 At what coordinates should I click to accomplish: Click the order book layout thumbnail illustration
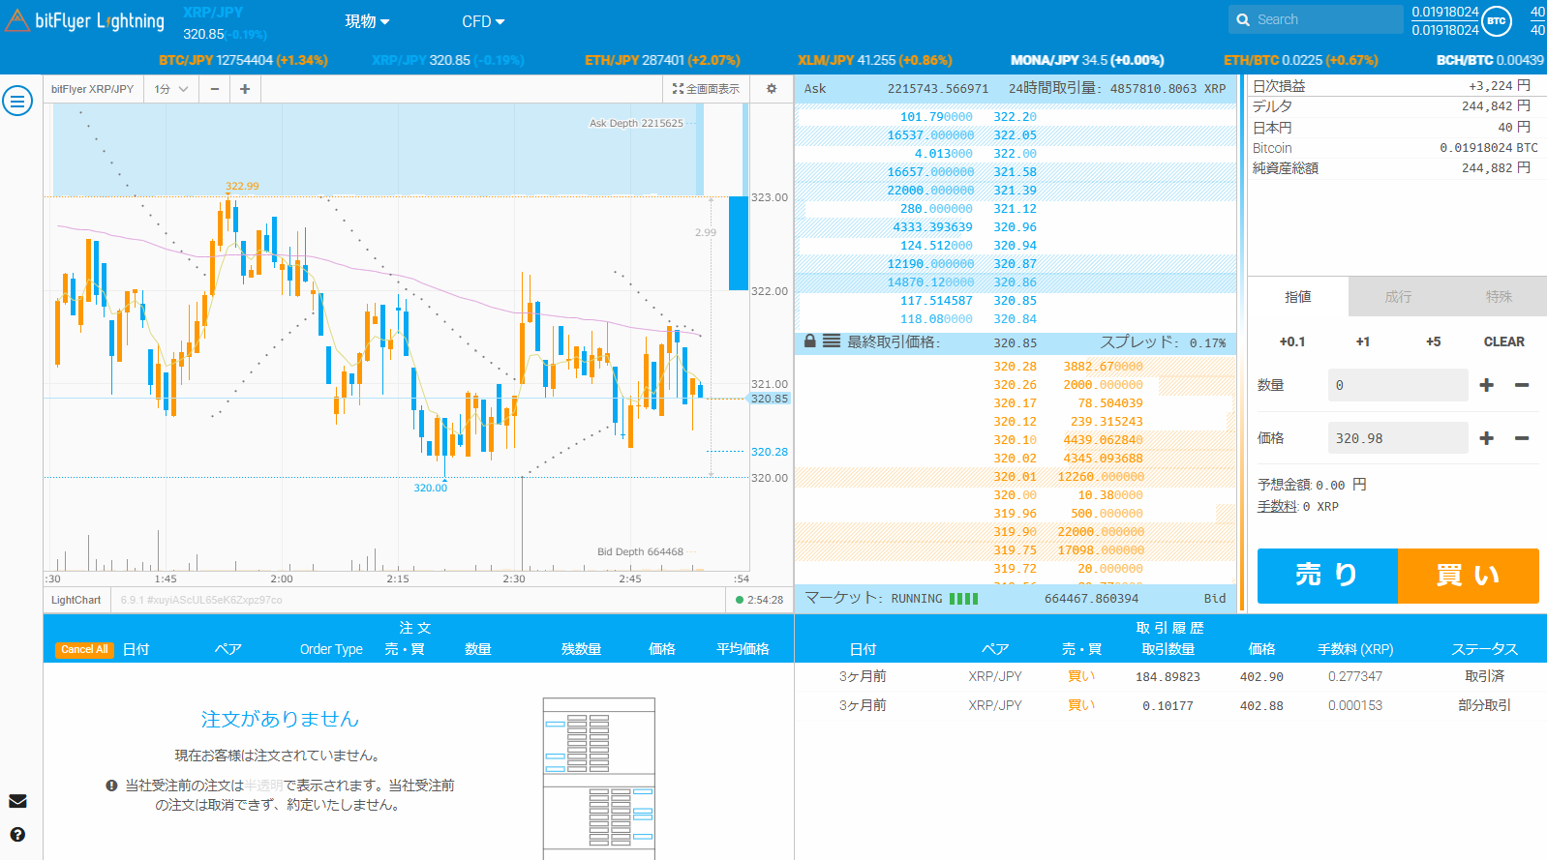[x=599, y=779]
